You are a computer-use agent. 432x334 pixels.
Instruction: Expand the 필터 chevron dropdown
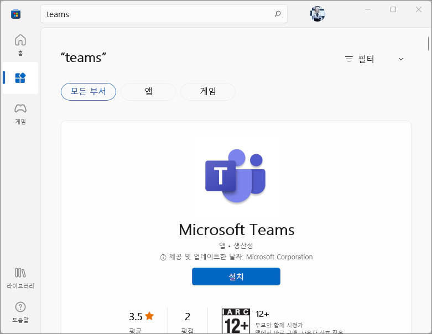click(401, 59)
